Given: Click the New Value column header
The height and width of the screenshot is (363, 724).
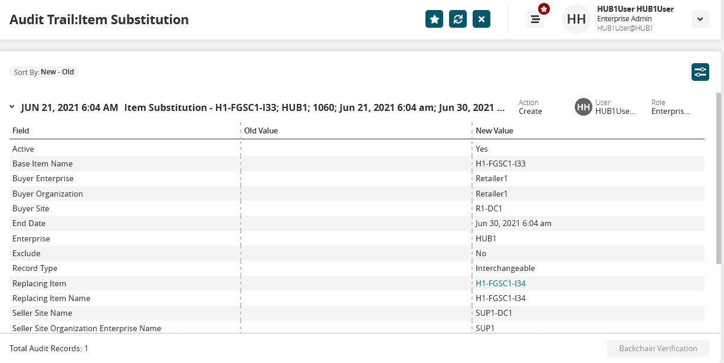Looking at the screenshot, I should coord(494,130).
